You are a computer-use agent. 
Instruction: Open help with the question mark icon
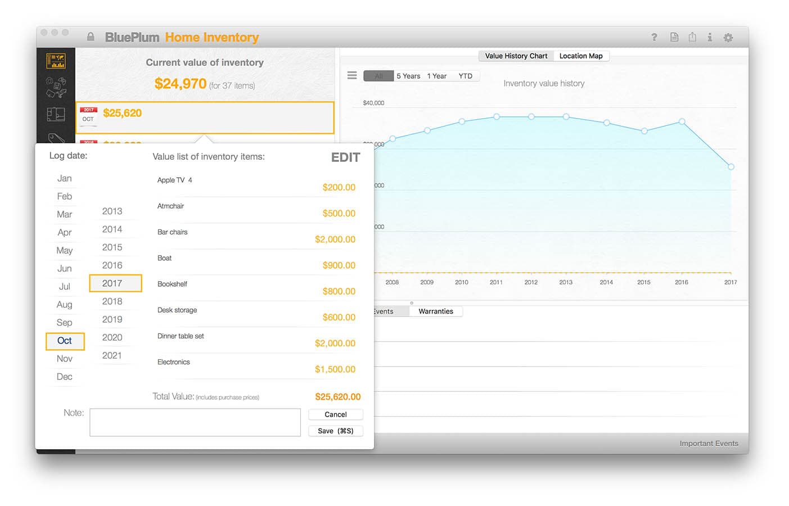[654, 37]
